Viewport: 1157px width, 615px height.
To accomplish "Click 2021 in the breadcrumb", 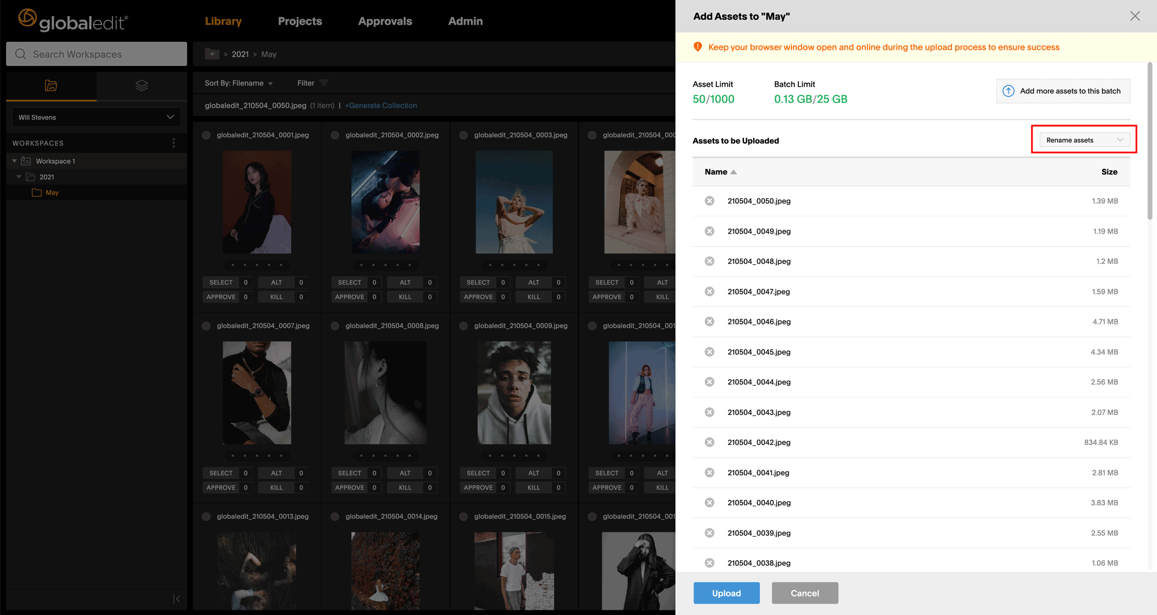I will 240,54.
